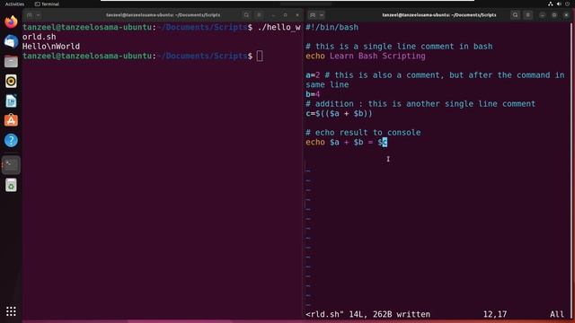
Task: Expand new-tab dropdown in left terminal window
Action: point(38,15)
